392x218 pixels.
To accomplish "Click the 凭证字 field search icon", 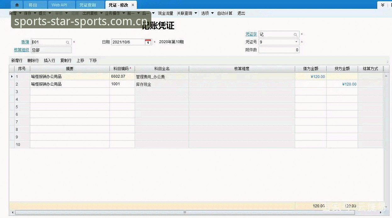I will 295,35.
